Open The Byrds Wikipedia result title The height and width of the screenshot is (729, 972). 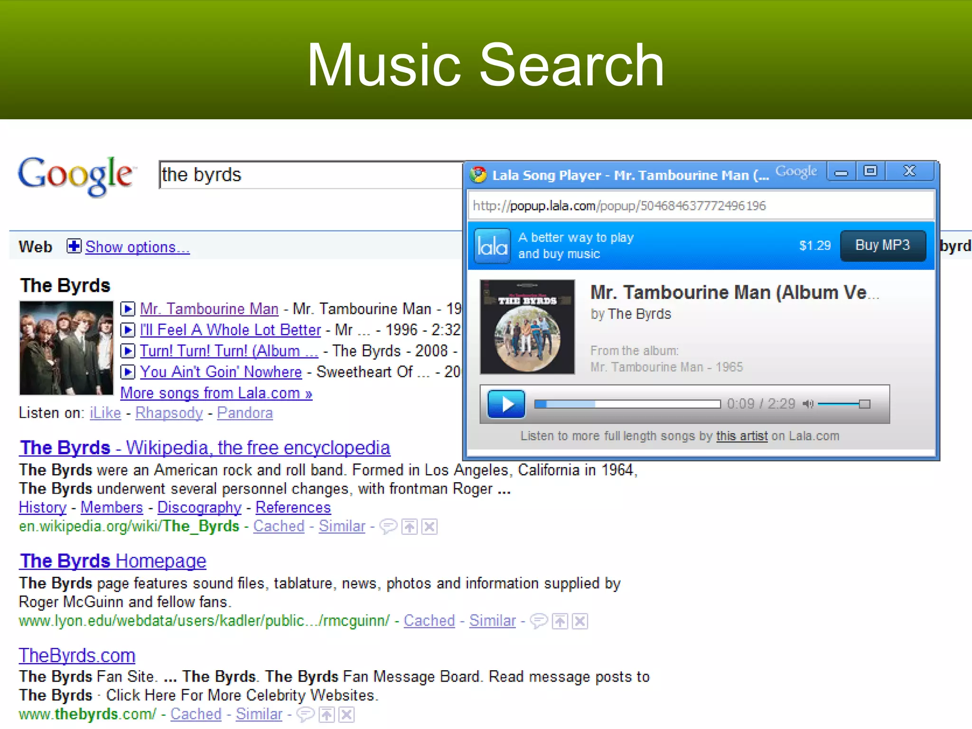205,448
